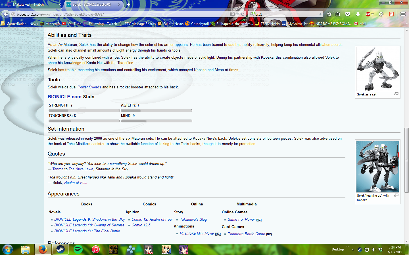The width and height of the screenshot is (409, 255).
Task: Close the Solek BIONICLEsector01 tab
Action: click(x=119, y=5)
